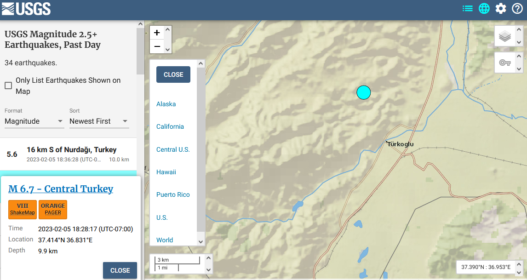Open the Sort Newest First dropdown
Viewport: 527px width, 280px height.
coord(99,121)
